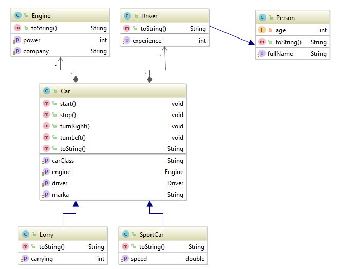Screen dimensions: 339x269
Task: Click the class icon in Lorry header
Action: 25,235
